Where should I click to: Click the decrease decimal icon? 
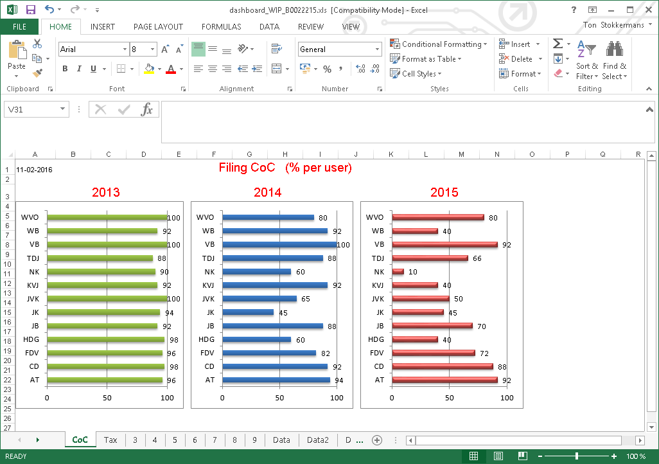(375, 69)
